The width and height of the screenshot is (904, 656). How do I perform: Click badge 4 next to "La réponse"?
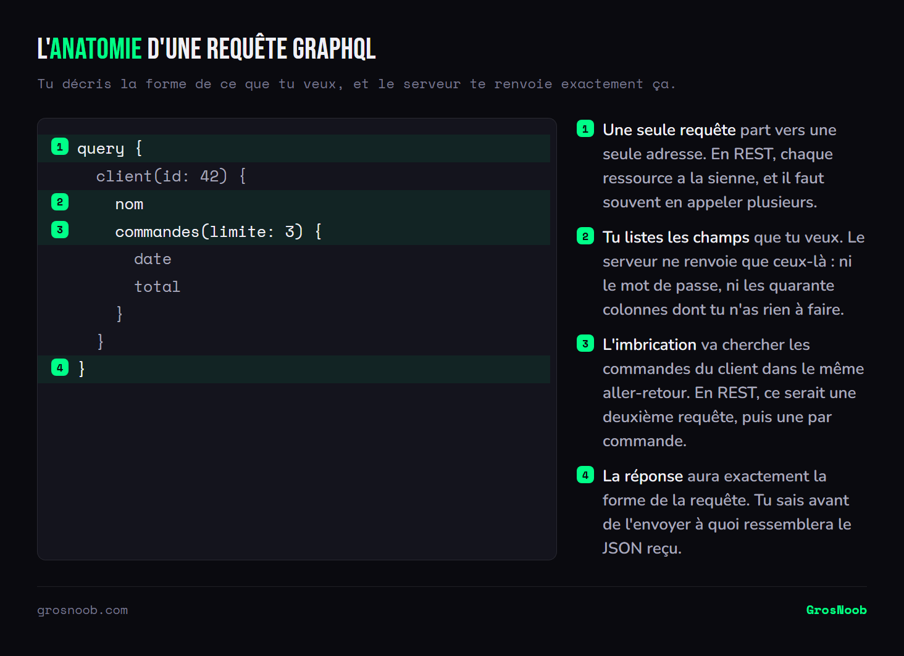point(585,475)
